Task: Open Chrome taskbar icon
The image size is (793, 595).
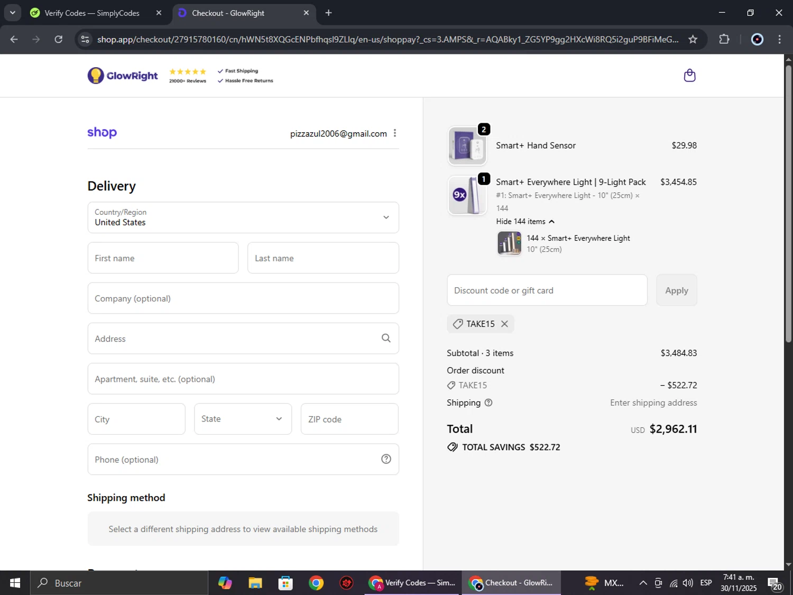Action: point(316,583)
